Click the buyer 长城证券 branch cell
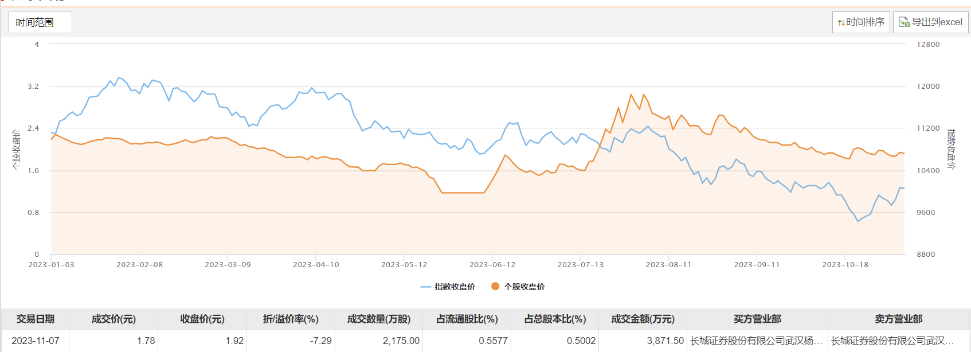 (x=757, y=341)
